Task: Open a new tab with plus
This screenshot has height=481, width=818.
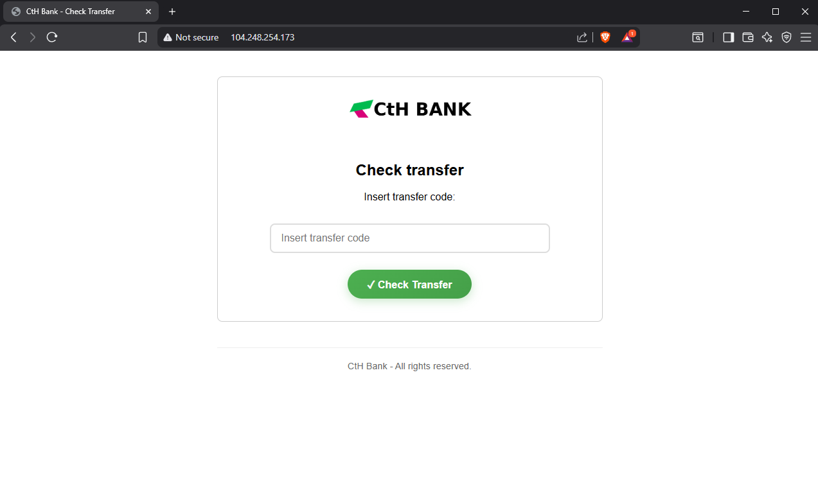Action: click(172, 12)
